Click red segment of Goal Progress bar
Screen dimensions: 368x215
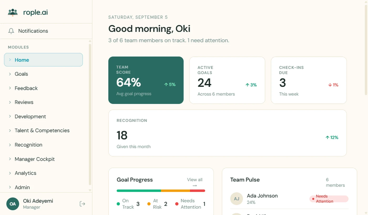(x=197, y=191)
